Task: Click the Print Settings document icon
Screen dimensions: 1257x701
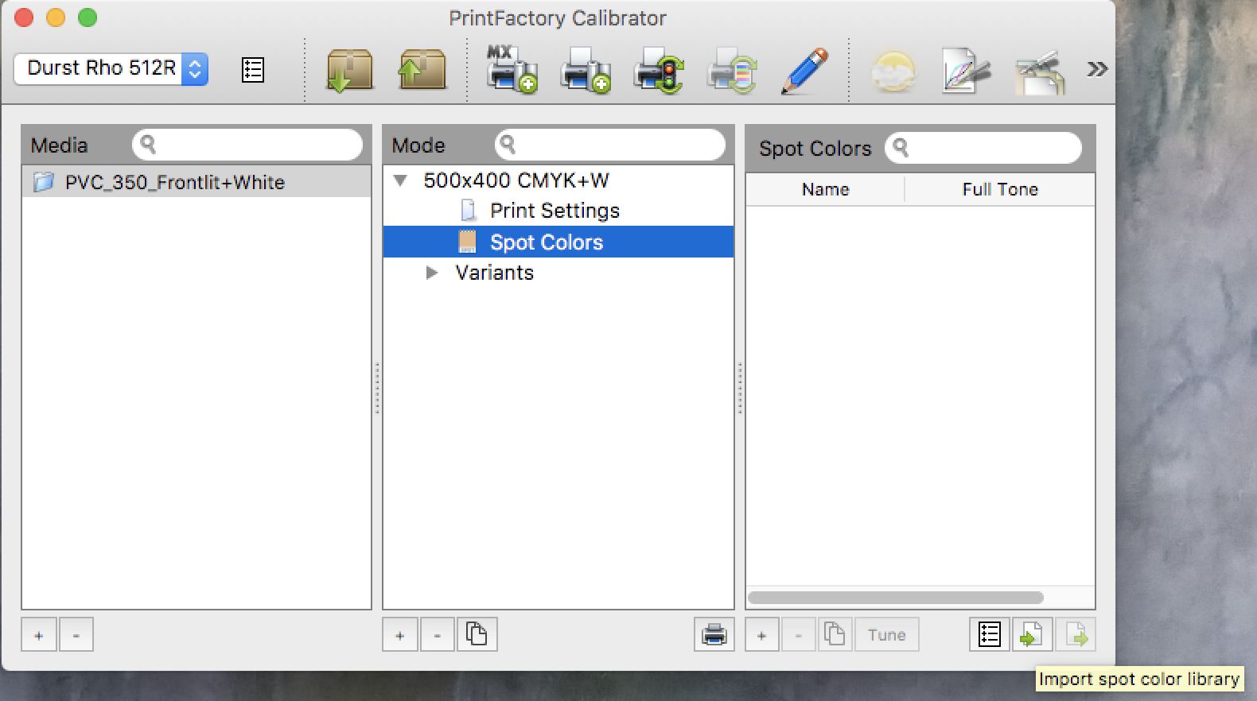Action: point(469,211)
